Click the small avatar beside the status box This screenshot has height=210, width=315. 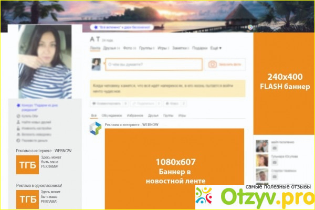click(x=96, y=64)
